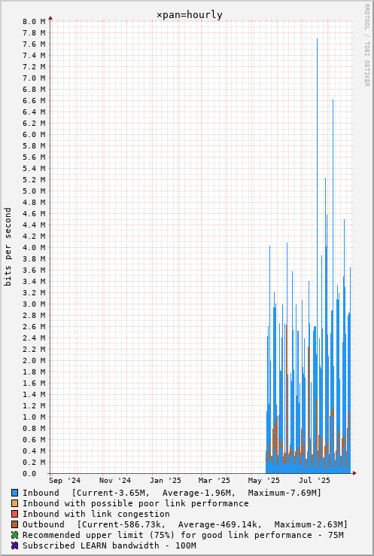The image size is (374, 556).
Task: Click the 8.0 M y-axis label
Action: click(x=34, y=22)
